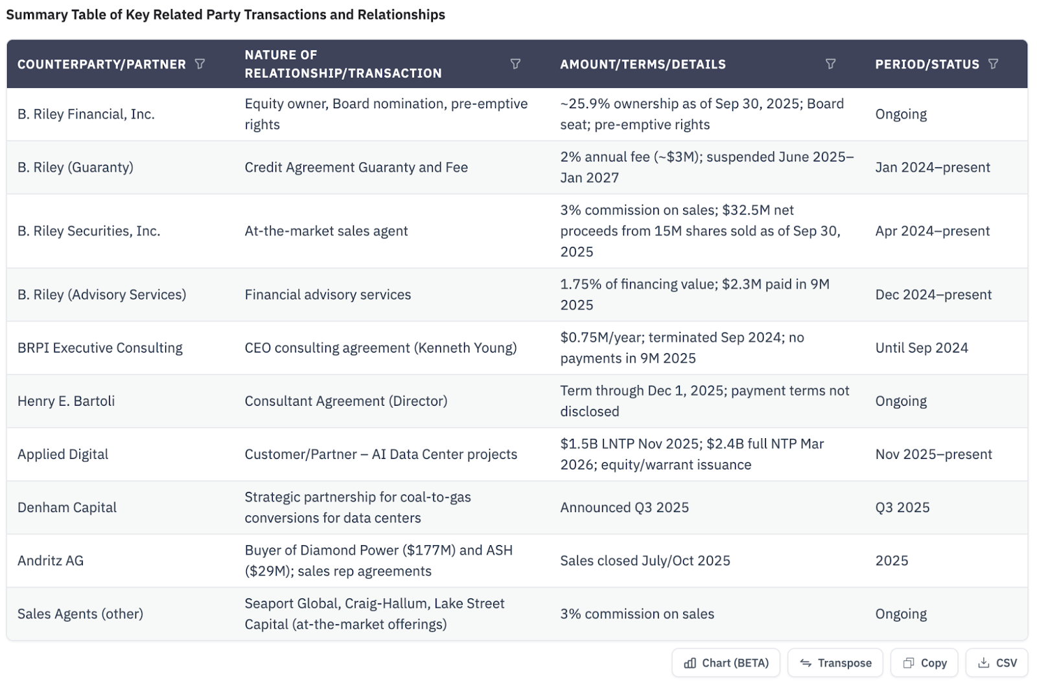Click the clipboard Copy icon

[909, 663]
